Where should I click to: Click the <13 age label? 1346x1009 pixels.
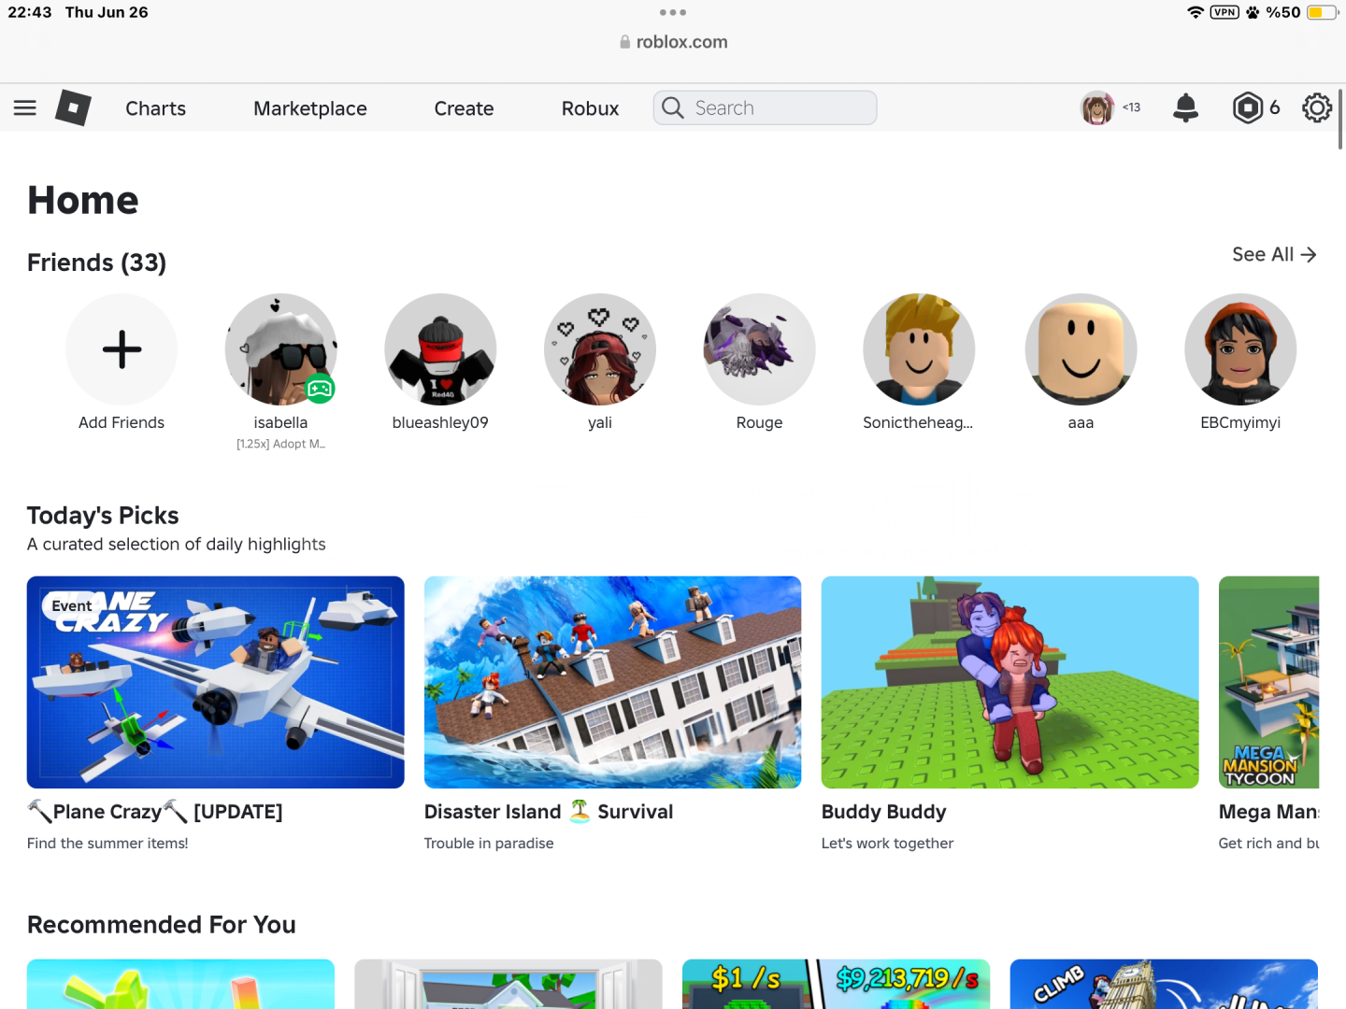click(1131, 107)
